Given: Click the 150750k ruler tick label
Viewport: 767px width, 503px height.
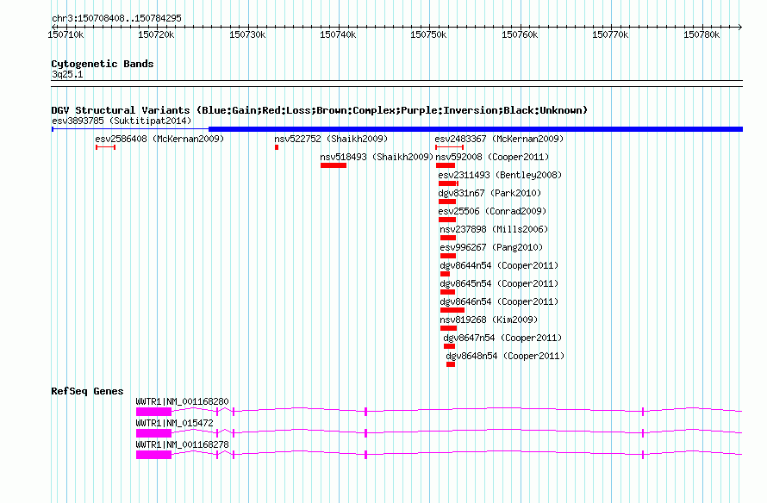Looking at the screenshot, I should point(428,34).
